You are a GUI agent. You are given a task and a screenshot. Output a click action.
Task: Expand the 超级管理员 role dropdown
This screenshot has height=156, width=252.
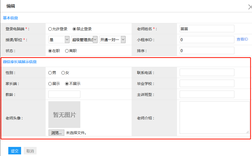(84, 40)
